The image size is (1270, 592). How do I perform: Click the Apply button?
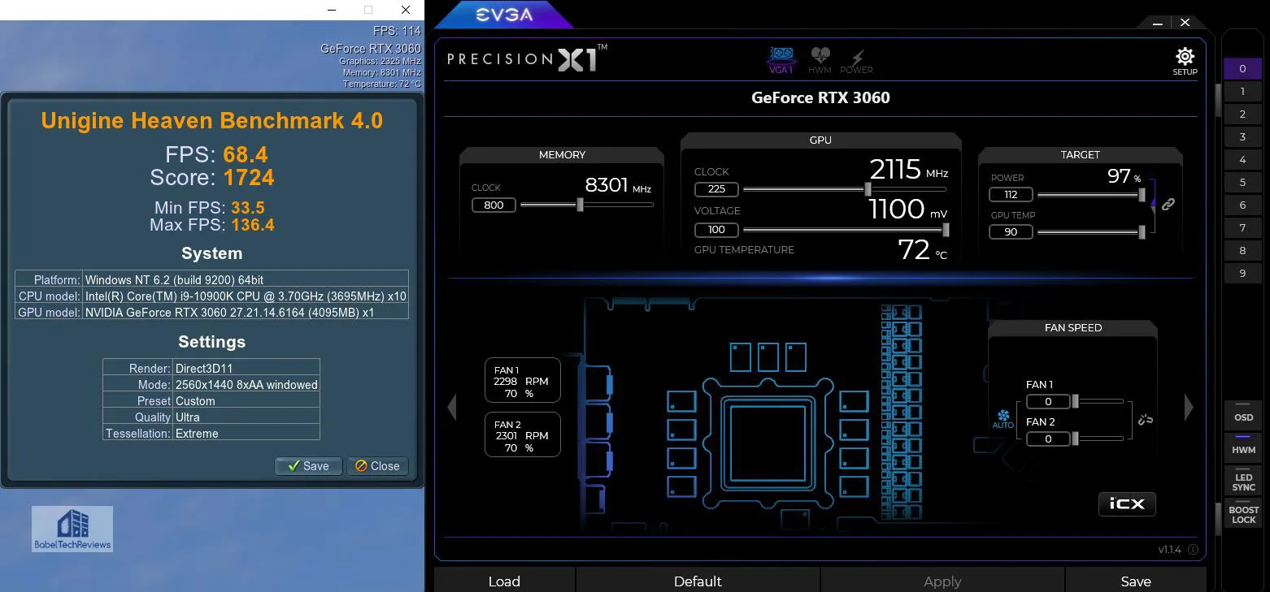(x=942, y=581)
